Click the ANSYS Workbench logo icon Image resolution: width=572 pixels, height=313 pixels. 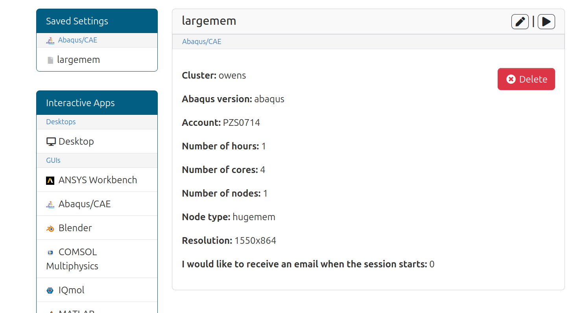50,180
